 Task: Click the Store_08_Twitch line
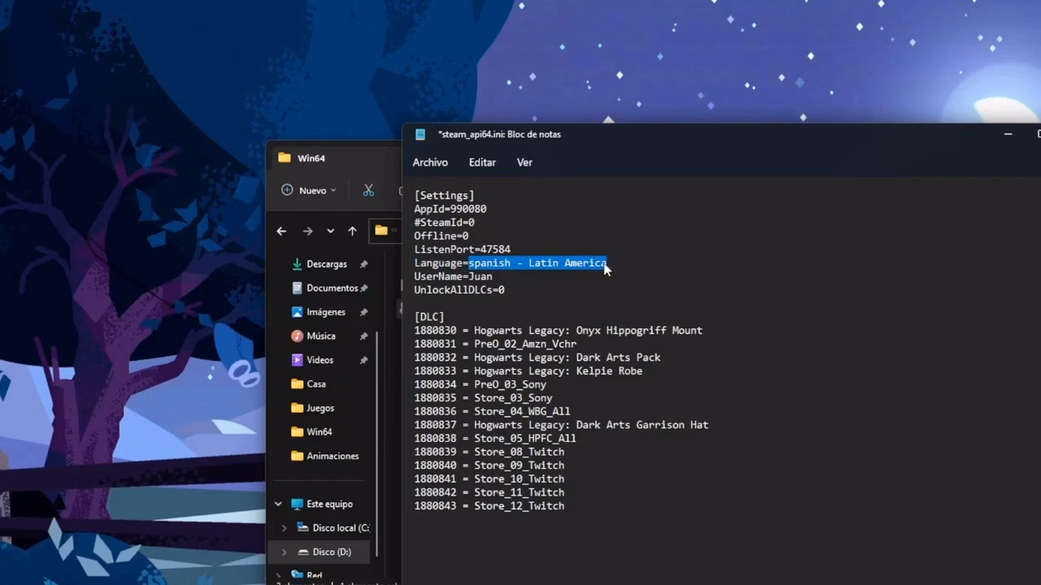pos(490,452)
